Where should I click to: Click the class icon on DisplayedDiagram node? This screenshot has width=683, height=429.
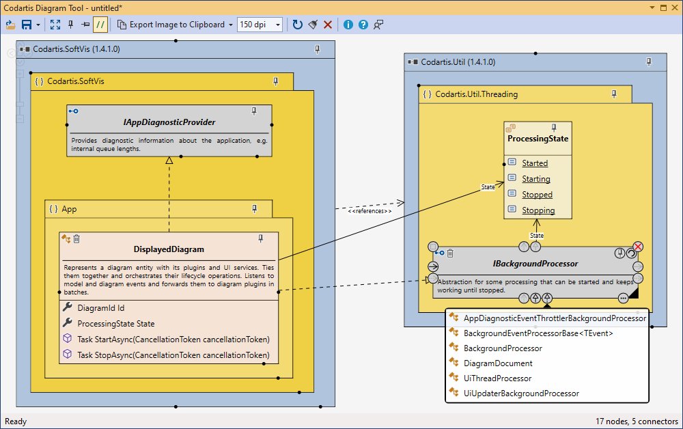(x=66, y=238)
